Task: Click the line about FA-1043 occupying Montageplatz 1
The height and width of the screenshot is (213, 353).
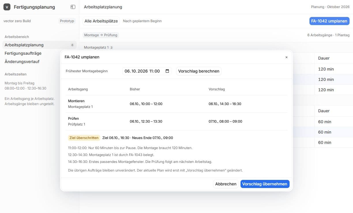Action: click(111, 155)
